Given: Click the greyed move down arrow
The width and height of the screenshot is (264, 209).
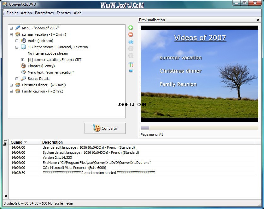Looking at the screenshot, I should click(x=131, y=56).
